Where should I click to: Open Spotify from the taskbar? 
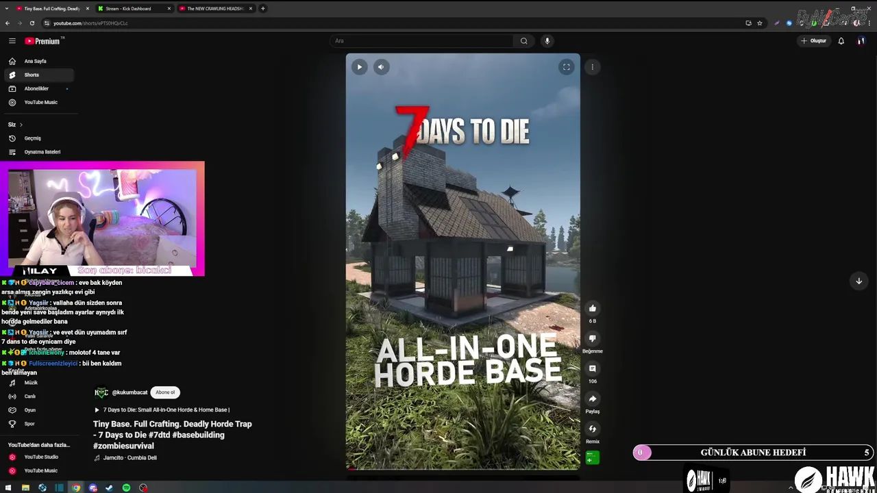126,488
